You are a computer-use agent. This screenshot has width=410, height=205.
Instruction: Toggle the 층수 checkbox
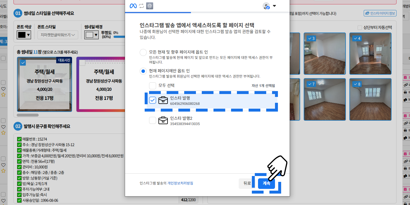click(x=19, y=172)
